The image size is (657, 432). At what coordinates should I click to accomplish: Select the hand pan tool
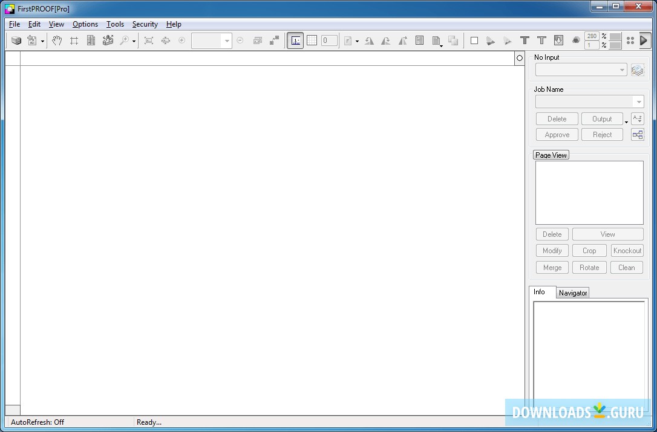pos(57,40)
